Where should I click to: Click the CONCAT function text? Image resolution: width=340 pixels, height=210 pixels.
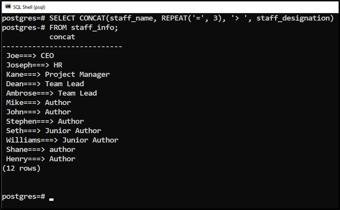(92, 18)
